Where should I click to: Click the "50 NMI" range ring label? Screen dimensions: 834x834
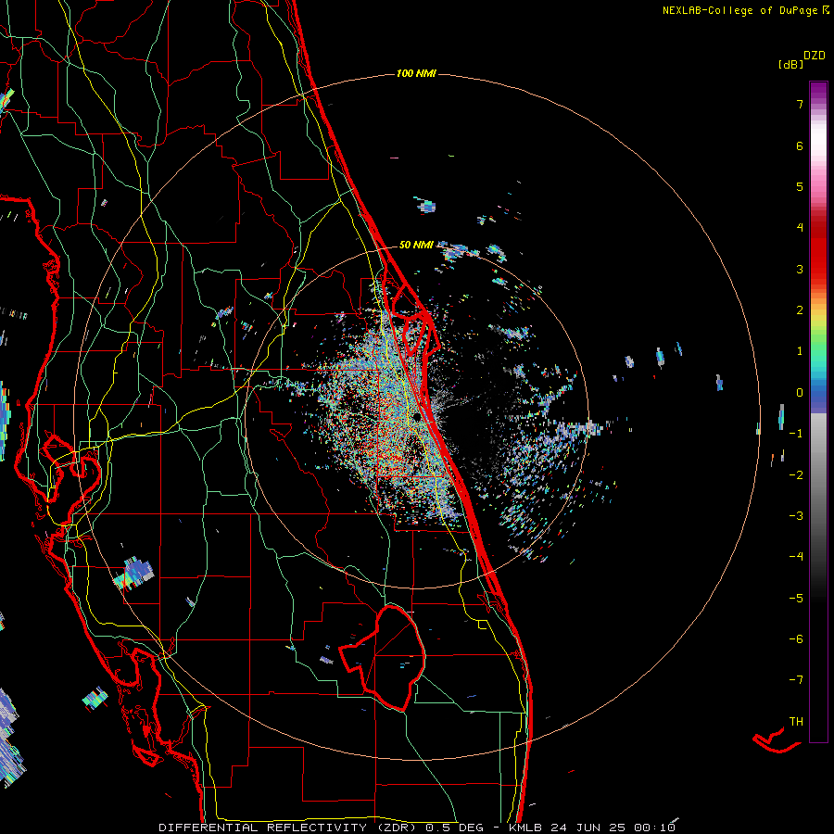coord(416,245)
